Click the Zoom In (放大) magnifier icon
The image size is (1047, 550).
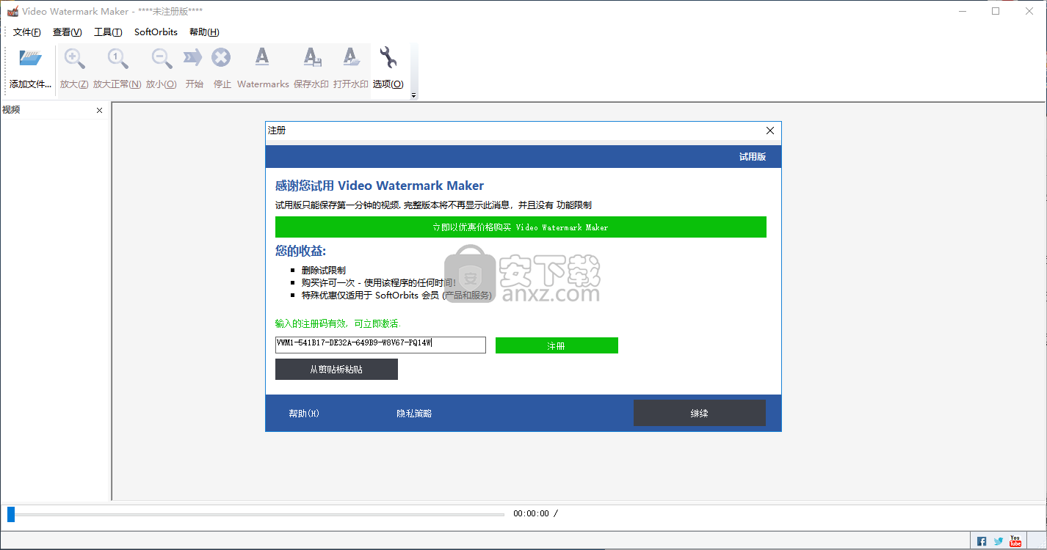click(x=74, y=59)
